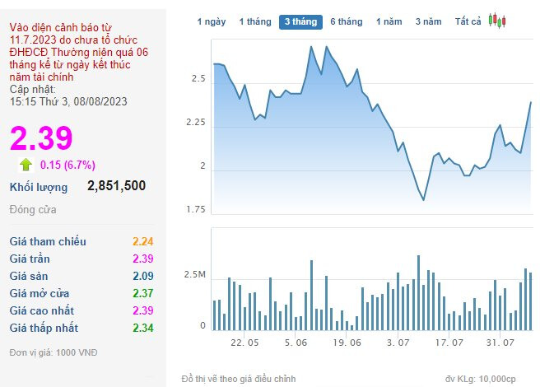This screenshot has width=540, height=387.
Task: Click the green up arrow icon
Action: (x=26, y=164)
